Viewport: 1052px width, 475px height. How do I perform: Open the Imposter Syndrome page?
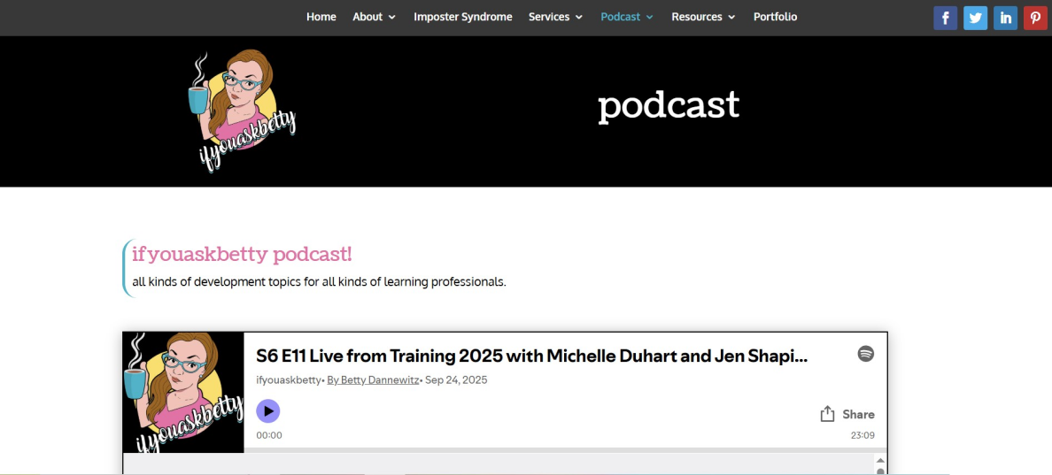click(462, 17)
